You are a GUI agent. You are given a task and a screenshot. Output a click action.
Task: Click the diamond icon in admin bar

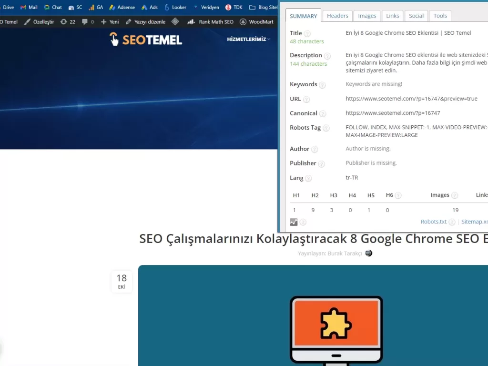[175, 21]
